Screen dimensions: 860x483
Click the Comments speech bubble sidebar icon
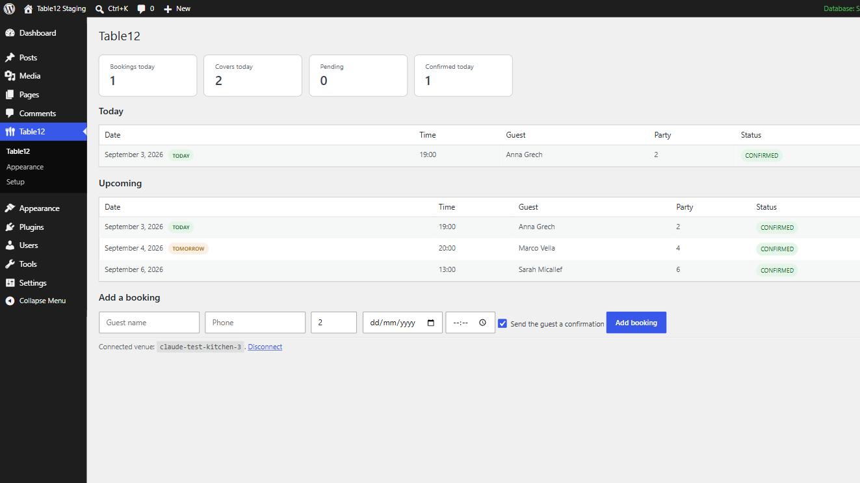point(10,113)
